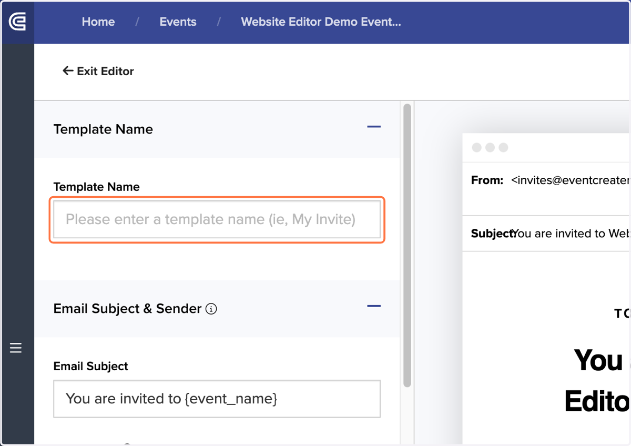Click the From address in email preview
The height and width of the screenshot is (446, 631).
pos(570,180)
